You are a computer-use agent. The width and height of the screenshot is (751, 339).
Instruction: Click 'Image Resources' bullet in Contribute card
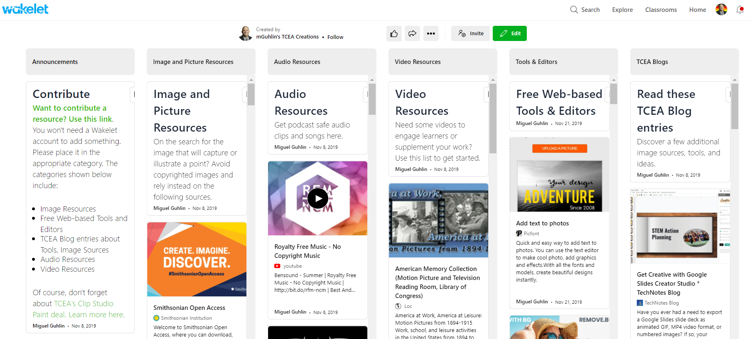68,209
